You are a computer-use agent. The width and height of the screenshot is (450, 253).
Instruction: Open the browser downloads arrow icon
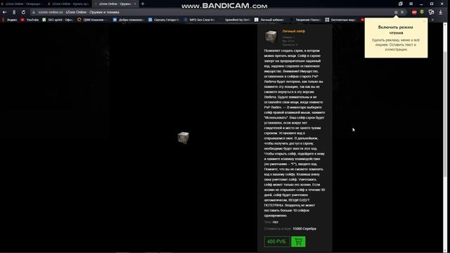[x=441, y=12]
